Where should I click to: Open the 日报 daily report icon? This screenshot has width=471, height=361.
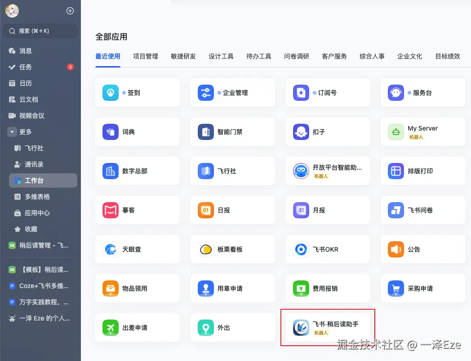(x=206, y=210)
